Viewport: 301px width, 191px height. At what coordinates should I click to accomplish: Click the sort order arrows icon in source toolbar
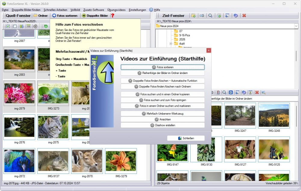pyautogui.click(x=22, y=26)
